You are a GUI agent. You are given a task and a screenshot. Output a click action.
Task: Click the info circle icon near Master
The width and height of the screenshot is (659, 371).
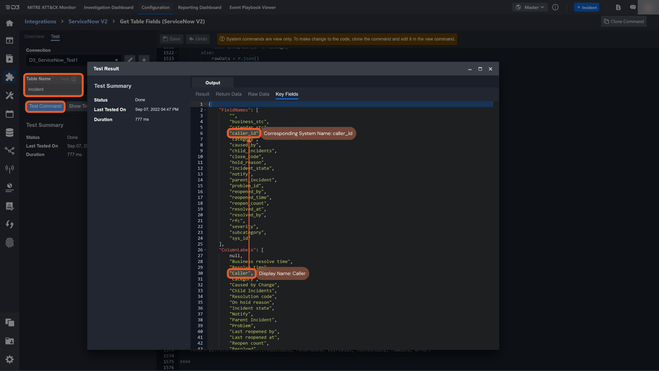[555, 7]
